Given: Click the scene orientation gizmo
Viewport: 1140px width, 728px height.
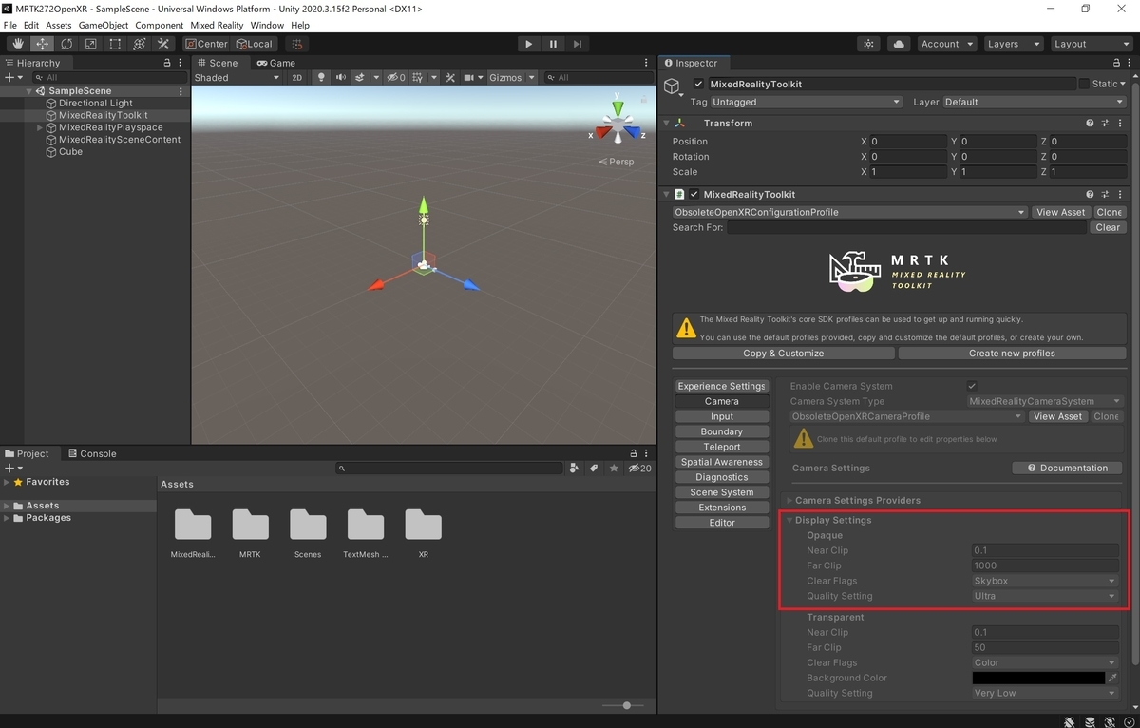Looking at the screenshot, I should tap(617, 125).
